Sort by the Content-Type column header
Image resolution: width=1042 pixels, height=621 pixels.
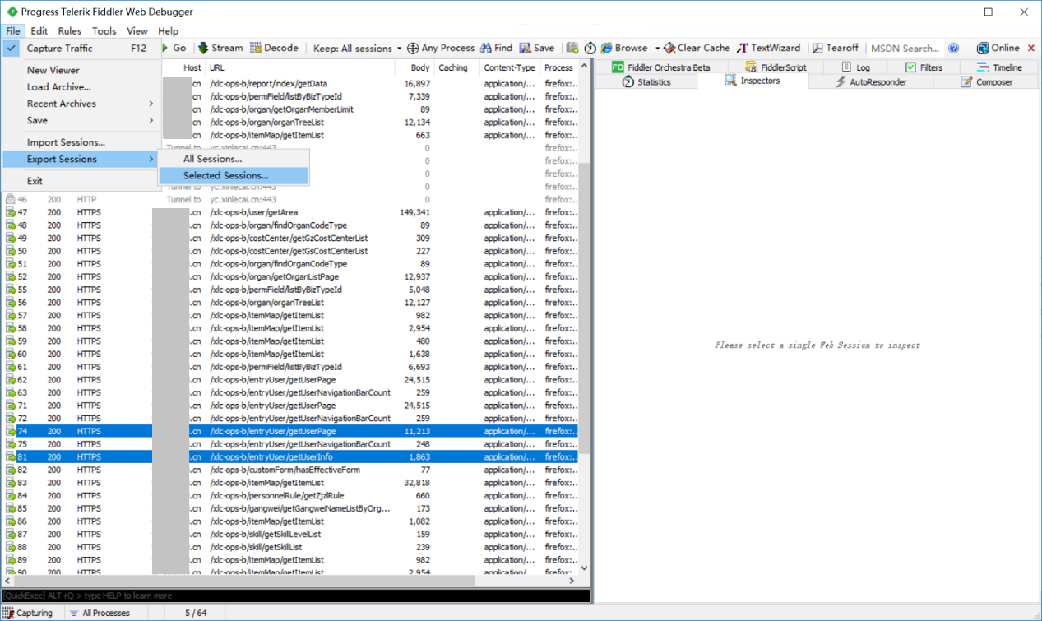tap(510, 68)
